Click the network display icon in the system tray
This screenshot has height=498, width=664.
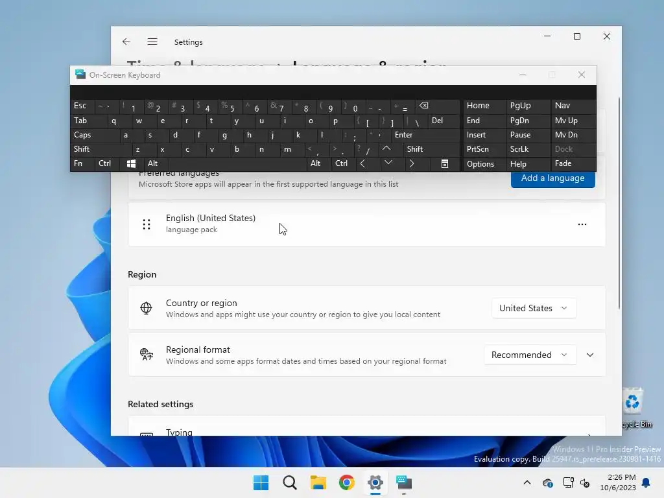click(x=568, y=482)
